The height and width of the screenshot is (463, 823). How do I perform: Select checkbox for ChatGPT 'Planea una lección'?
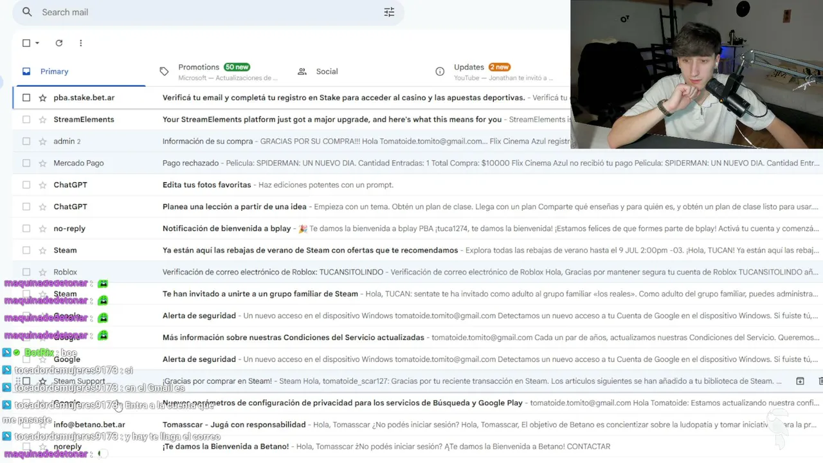[x=26, y=207]
